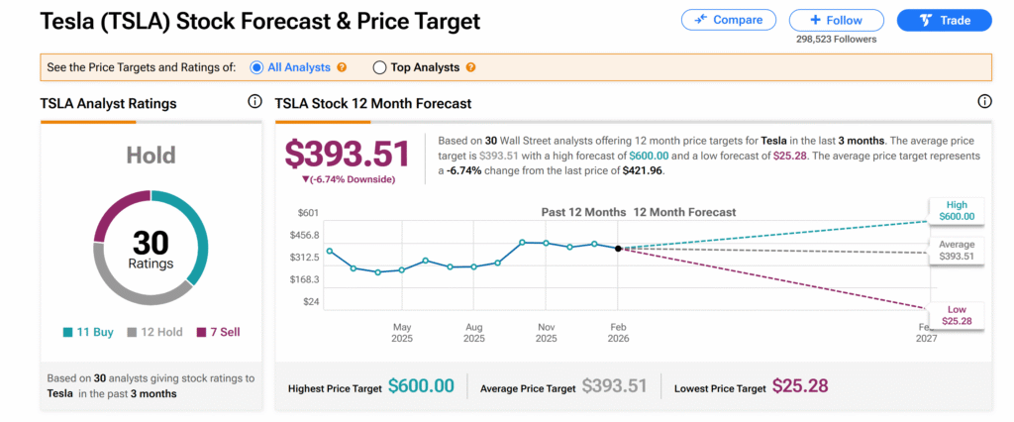Image resolution: width=1014 pixels, height=422 pixels.
Task: Click the Average $393.51 forecast label
Action: (x=956, y=250)
